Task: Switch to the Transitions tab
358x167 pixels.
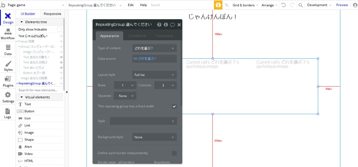Action: point(164,36)
